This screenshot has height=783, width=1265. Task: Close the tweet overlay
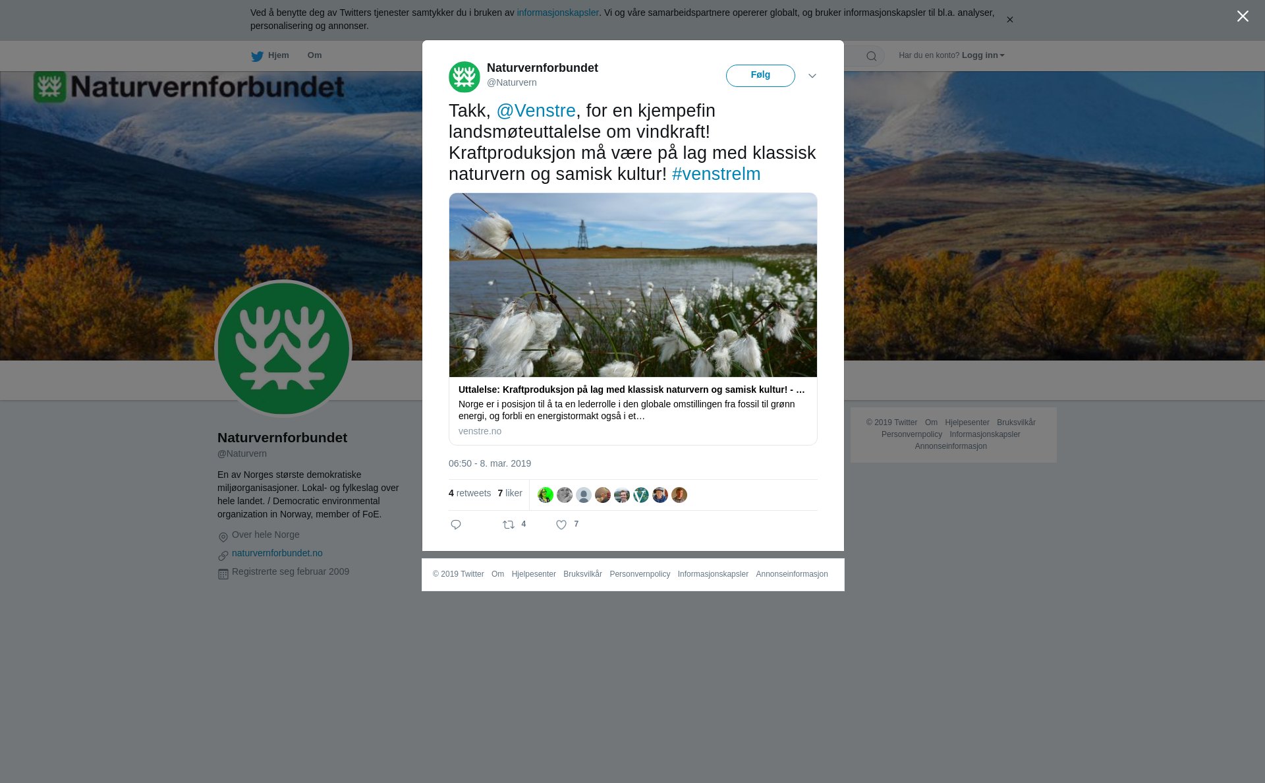[x=1243, y=16]
